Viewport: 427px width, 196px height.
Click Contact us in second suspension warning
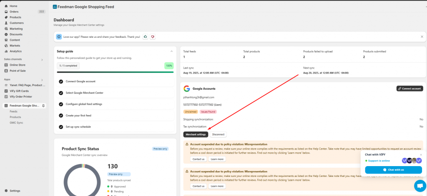(198, 186)
